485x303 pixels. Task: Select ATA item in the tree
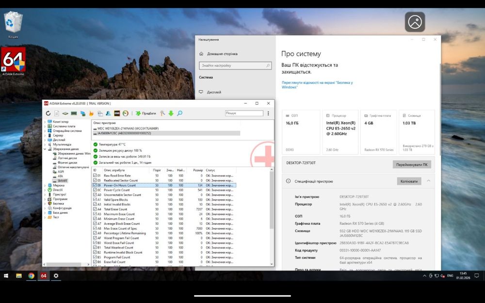[60, 176]
